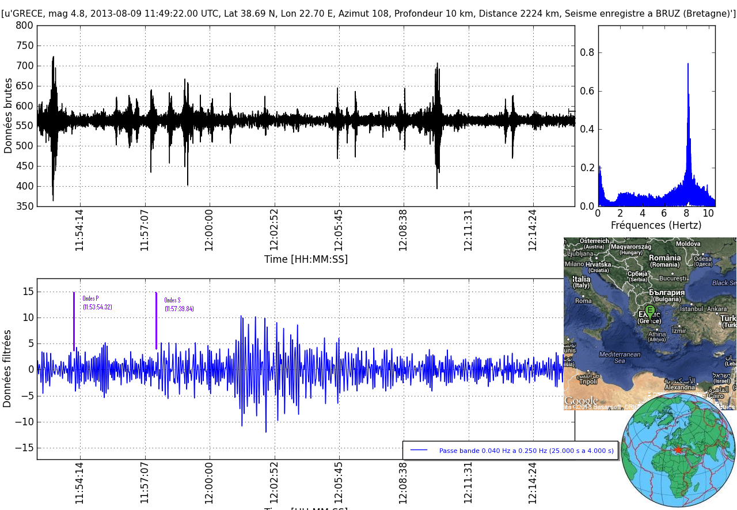
Task: Click the blue line sample in legend
Action: [x=419, y=451]
